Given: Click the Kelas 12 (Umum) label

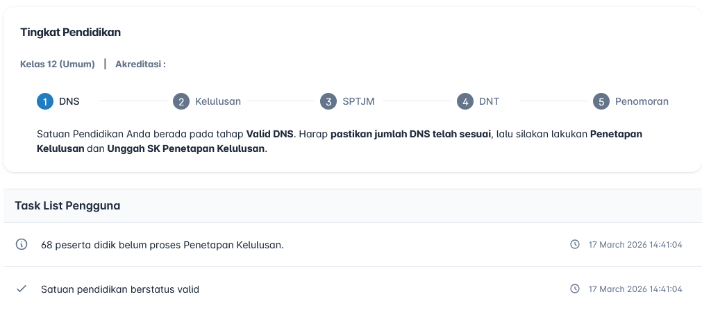Looking at the screenshot, I should [58, 65].
